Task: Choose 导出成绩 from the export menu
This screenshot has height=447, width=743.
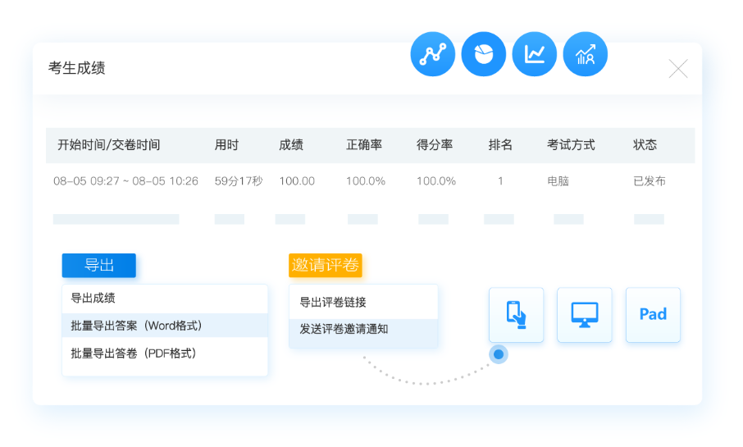Action: 93,299
